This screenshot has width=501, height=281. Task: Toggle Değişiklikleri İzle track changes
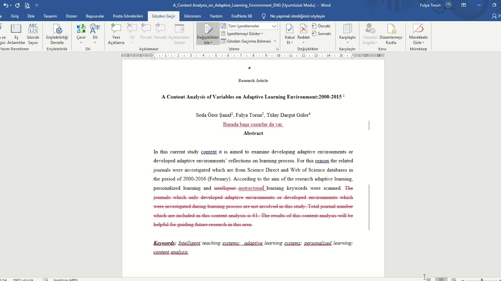tap(208, 29)
